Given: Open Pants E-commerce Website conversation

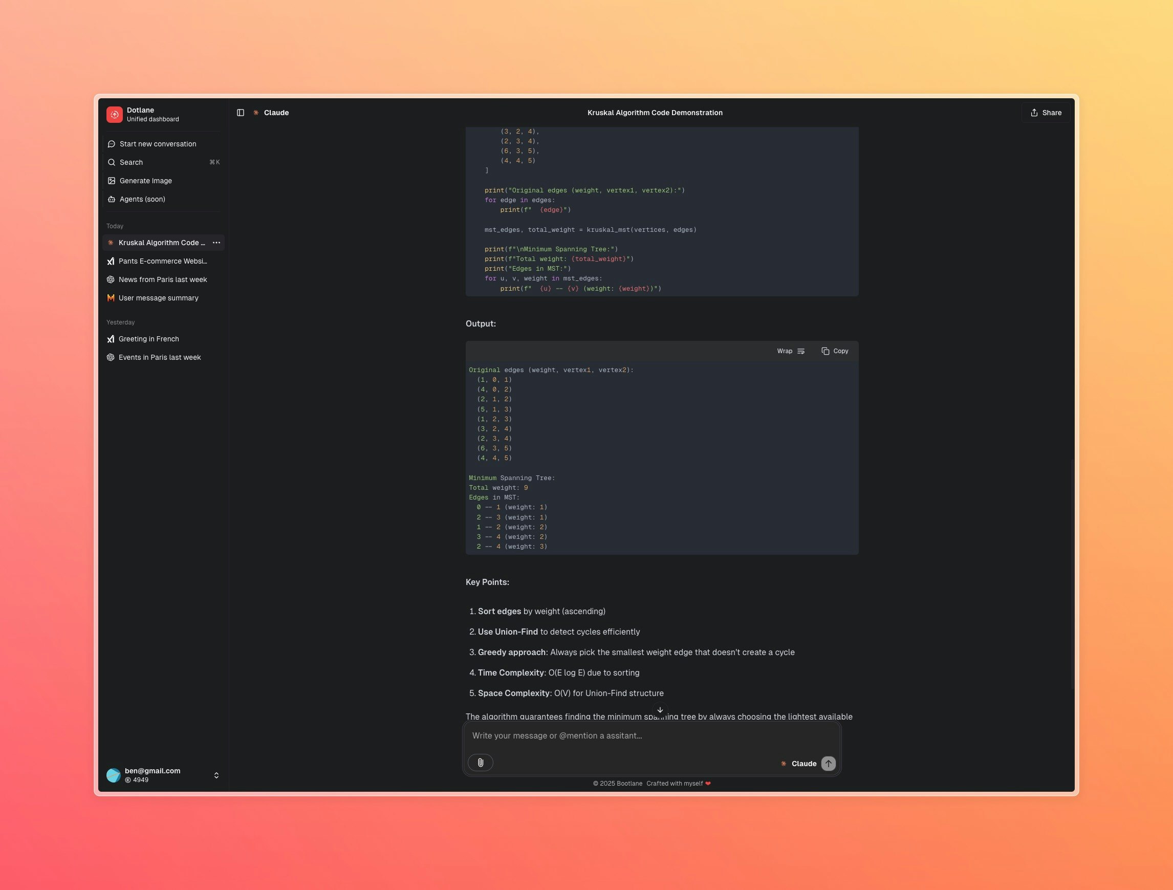Looking at the screenshot, I should [163, 261].
